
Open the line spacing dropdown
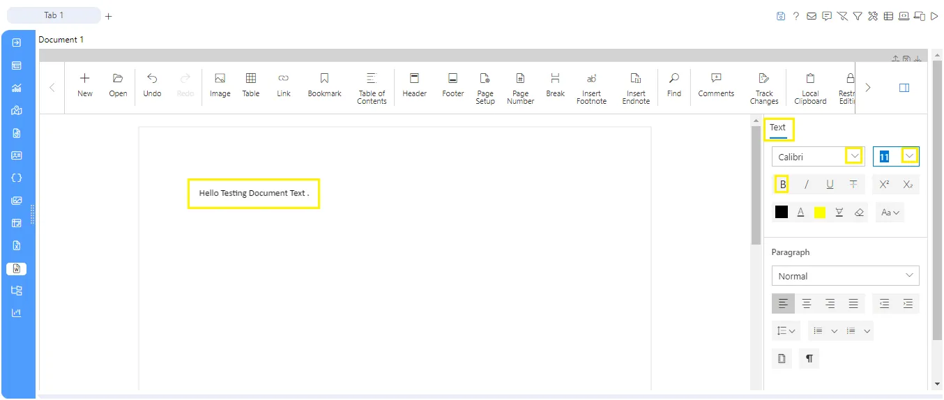point(786,331)
